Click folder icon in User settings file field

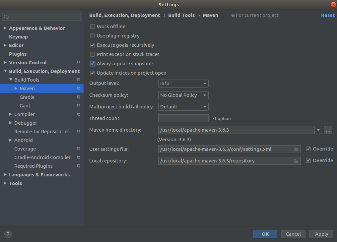[x=296, y=149]
